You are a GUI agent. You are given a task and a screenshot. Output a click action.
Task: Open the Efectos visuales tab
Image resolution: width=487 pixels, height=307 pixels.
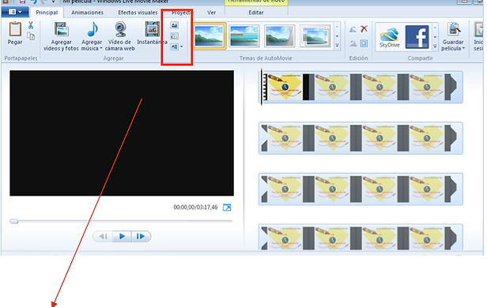[x=138, y=13]
